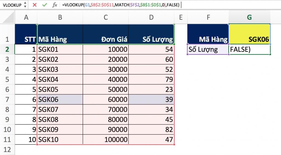Select column G header
Image resolution: width=281 pixels, height=155 pixels.
(x=249, y=18)
